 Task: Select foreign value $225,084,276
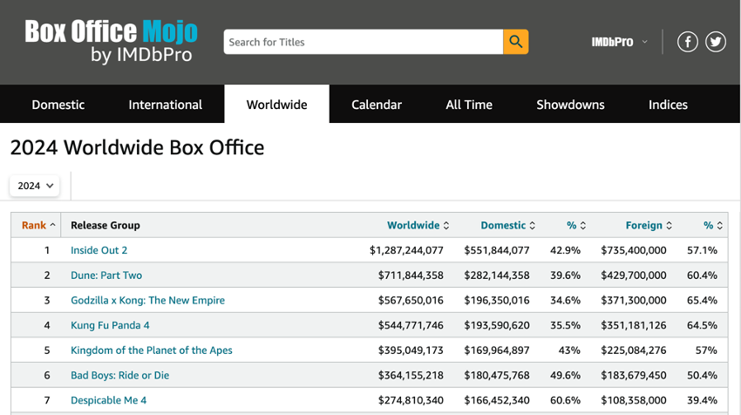click(634, 350)
